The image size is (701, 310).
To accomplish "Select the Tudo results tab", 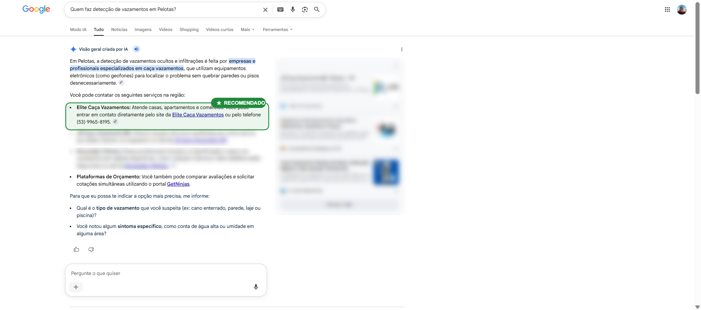I will click(99, 30).
